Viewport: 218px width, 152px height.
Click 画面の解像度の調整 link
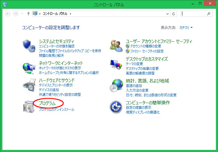pos(140,73)
